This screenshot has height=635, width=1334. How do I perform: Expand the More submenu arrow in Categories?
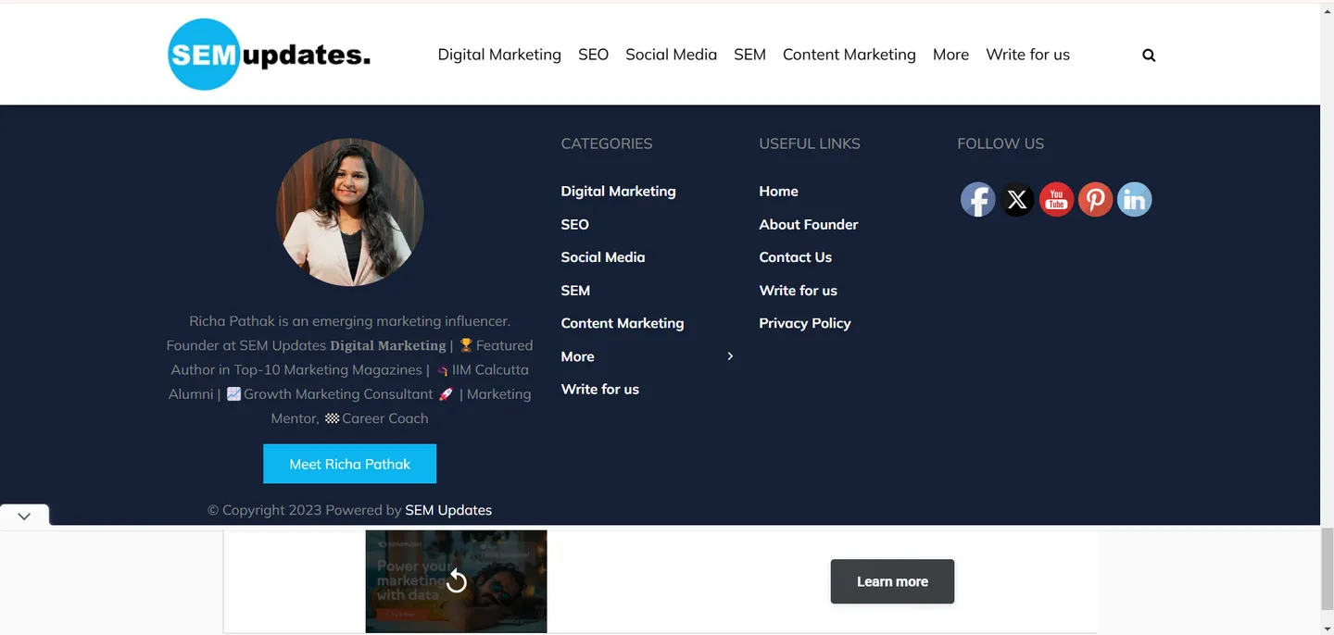(x=730, y=356)
